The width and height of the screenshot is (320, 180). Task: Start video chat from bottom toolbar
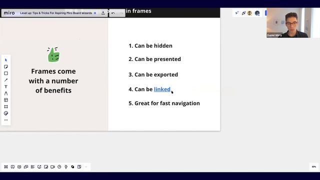pyautogui.click(x=52, y=166)
